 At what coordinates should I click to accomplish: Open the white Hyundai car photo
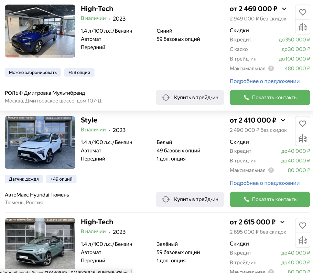click(x=40, y=143)
